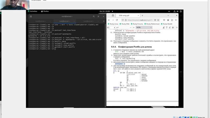Open Rocky Linux bookmark
Image resolution: width=210 pixels, height=118 pixels.
point(113,24)
